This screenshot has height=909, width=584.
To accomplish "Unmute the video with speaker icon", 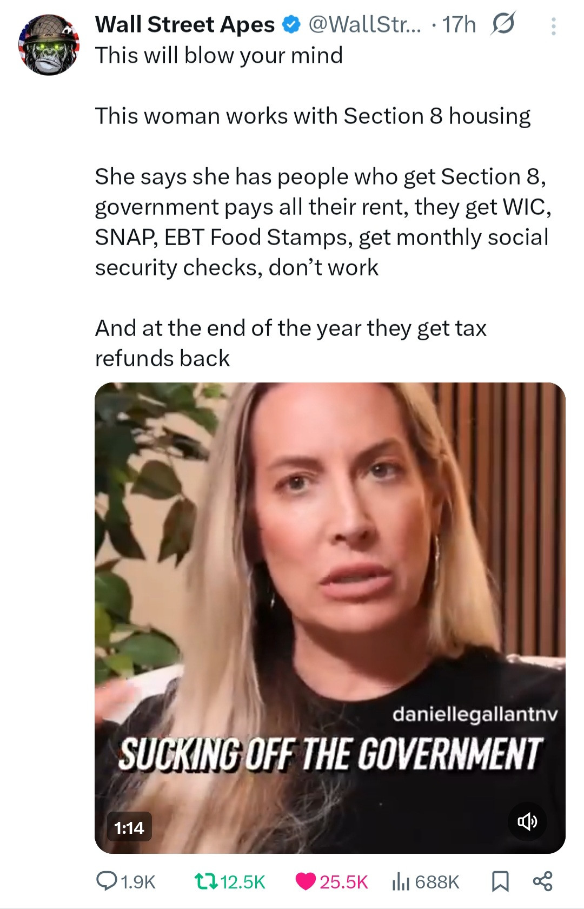I will click(x=527, y=822).
